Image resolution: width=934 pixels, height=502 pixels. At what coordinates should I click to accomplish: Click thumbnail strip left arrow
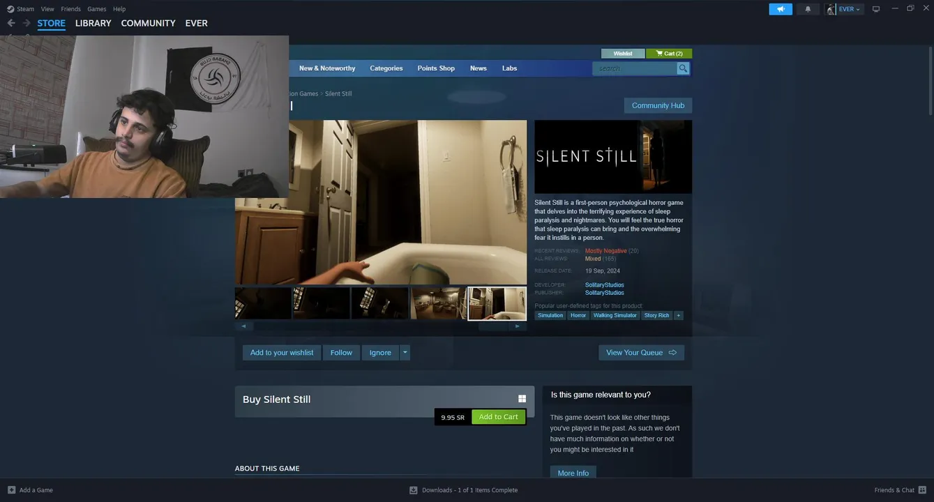tap(243, 326)
